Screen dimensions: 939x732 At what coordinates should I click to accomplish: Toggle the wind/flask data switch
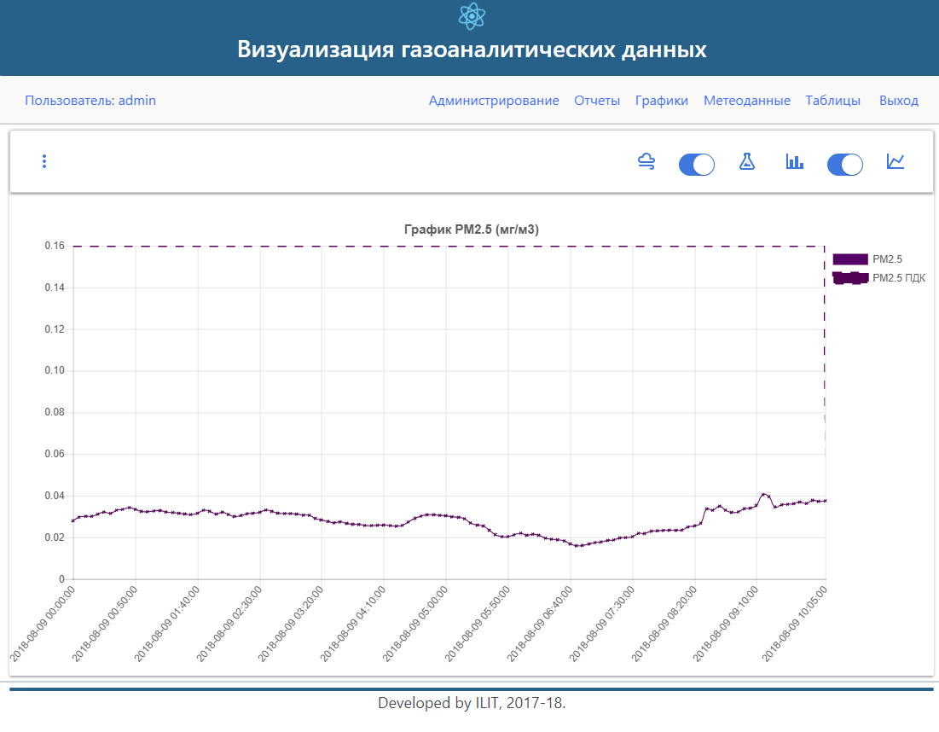click(696, 165)
